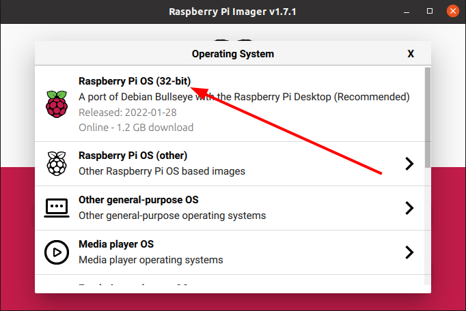This screenshot has height=311, width=466.
Task: Click 'Online - 1.2 GB download' text
Action: click(136, 128)
